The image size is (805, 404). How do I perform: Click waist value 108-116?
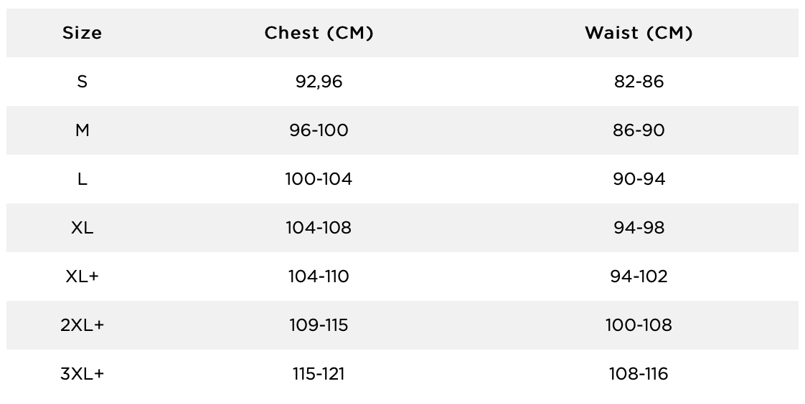click(x=639, y=374)
